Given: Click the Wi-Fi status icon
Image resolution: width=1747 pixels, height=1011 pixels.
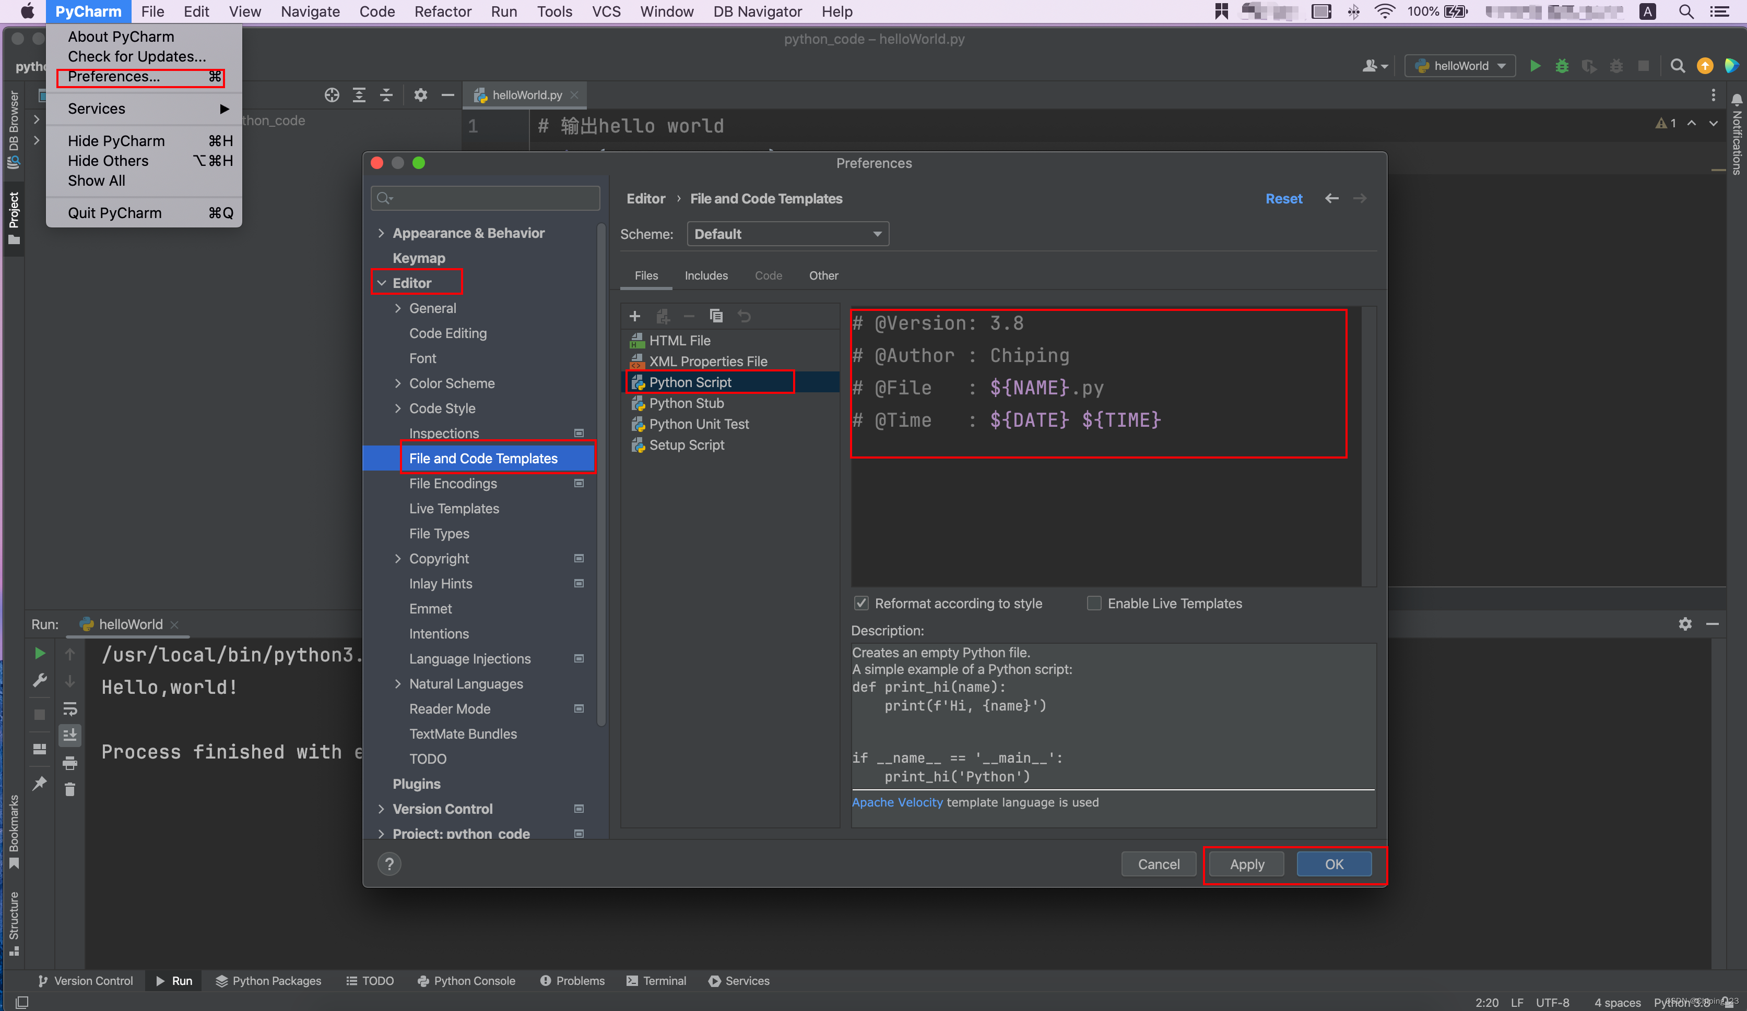Looking at the screenshot, I should click(x=1385, y=11).
